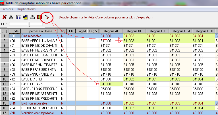The image size is (218, 115).
Task: Click the padlock lock icon
Action: click(11, 17)
